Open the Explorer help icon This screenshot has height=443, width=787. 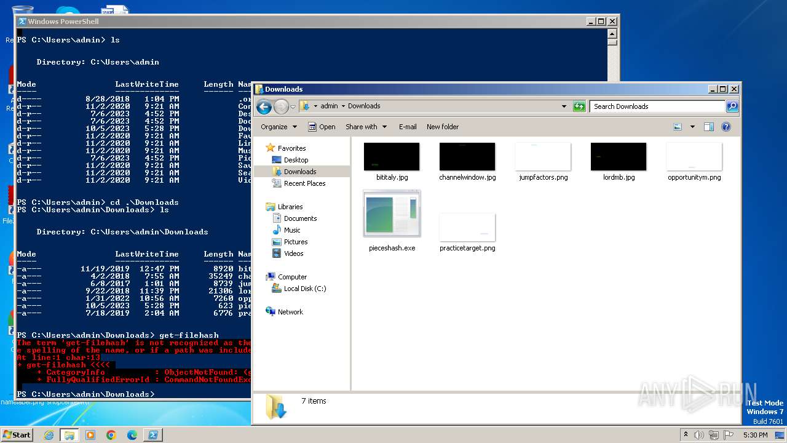click(x=726, y=127)
